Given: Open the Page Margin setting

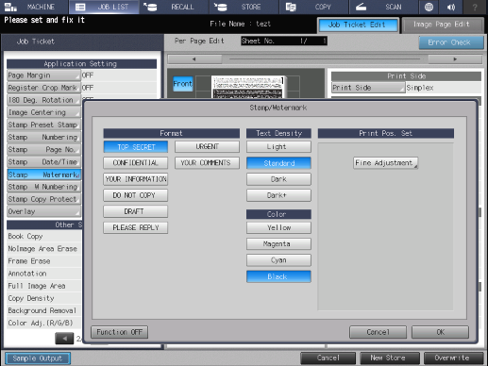Looking at the screenshot, I should pyautogui.click(x=43, y=75).
